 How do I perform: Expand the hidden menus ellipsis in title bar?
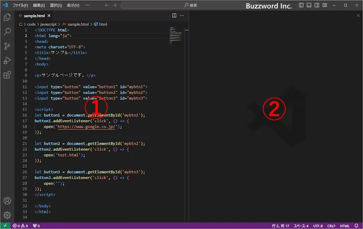(x=87, y=5)
